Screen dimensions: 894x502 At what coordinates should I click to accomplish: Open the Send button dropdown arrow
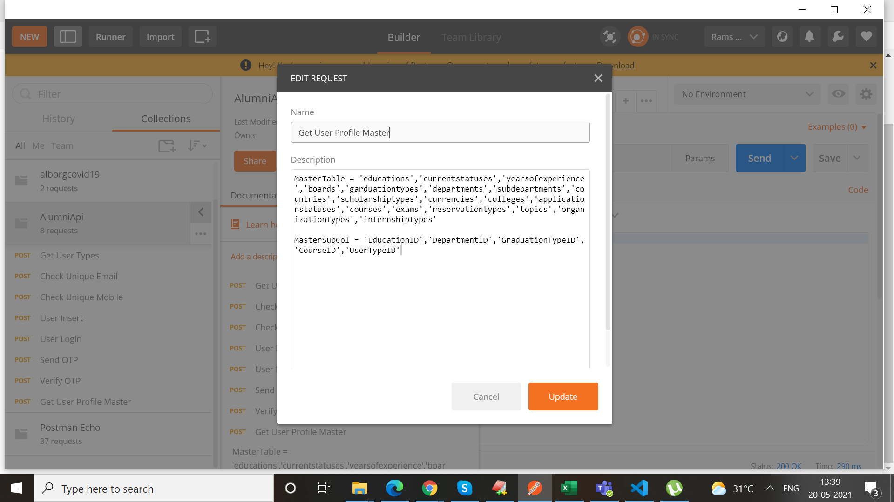tap(794, 158)
